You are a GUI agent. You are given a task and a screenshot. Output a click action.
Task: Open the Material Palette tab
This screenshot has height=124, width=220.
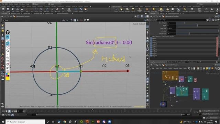(181, 62)
